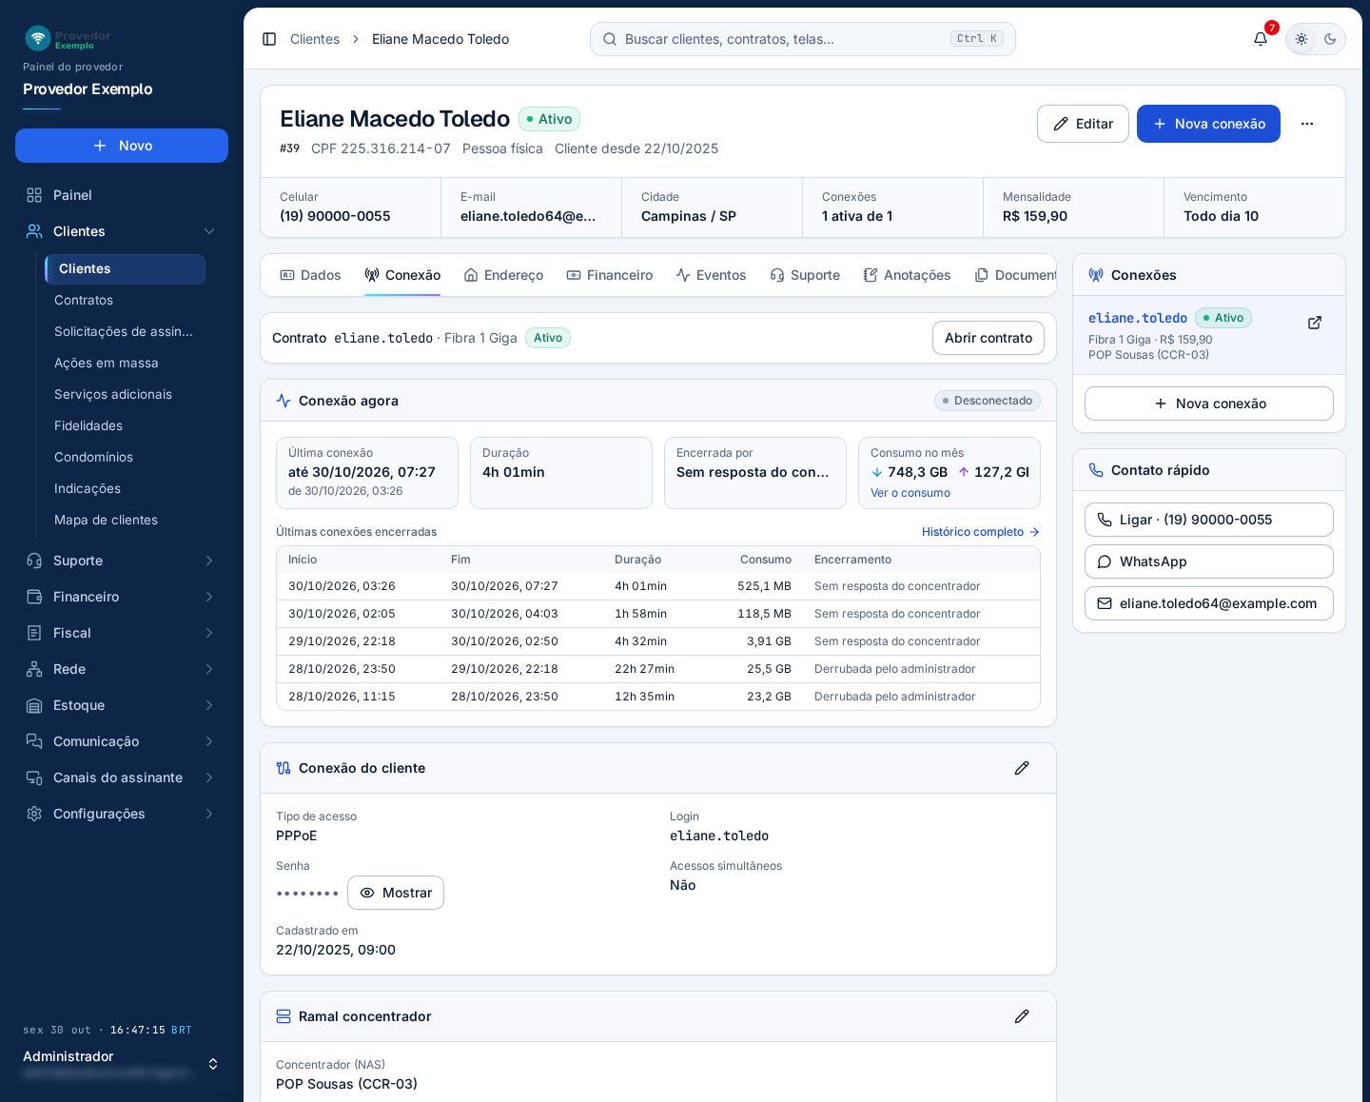This screenshot has width=1370, height=1102.
Task: Switch to light theme sun icon
Action: click(x=1301, y=39)
